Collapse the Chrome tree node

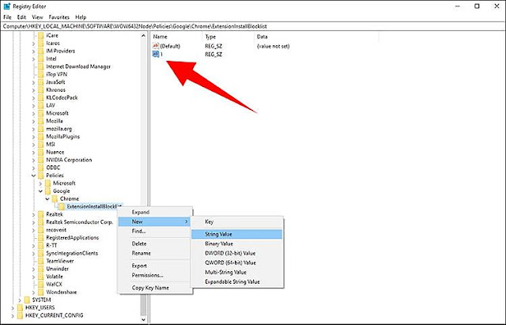tap(47, 198)
